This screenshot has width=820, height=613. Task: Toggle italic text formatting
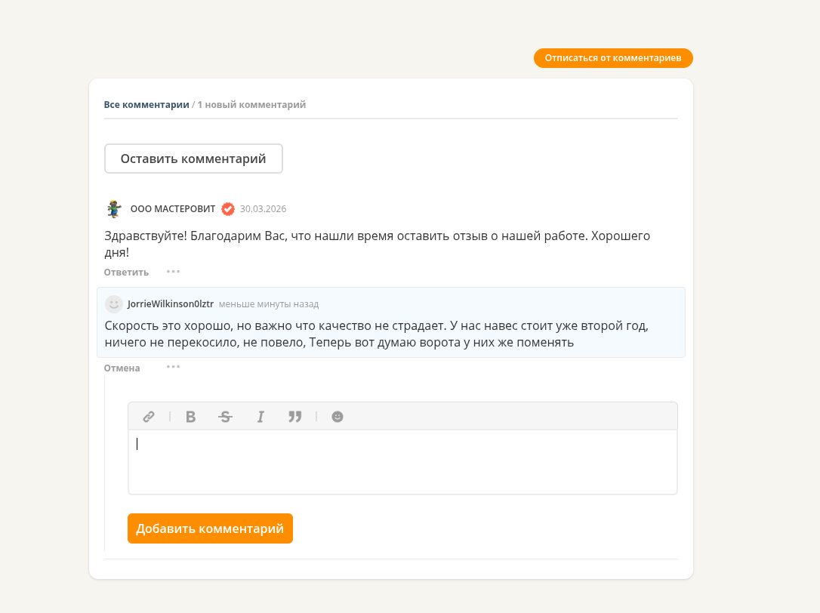260,416
